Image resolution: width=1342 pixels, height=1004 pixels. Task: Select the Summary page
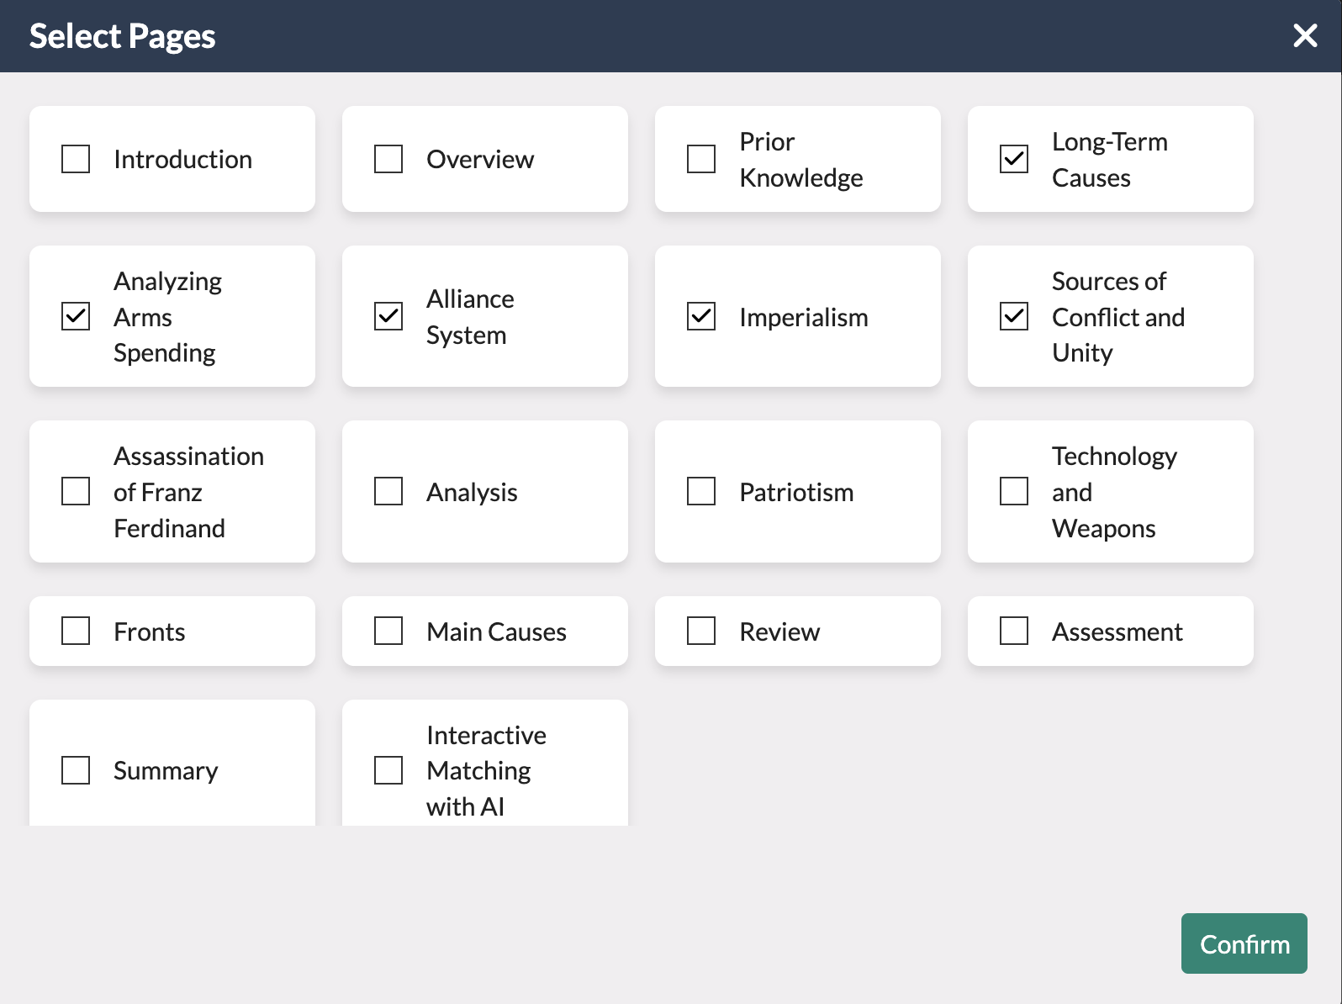[x=75, y=770]
